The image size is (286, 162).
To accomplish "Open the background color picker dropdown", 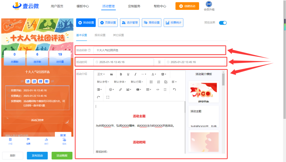I will point(164,74).
